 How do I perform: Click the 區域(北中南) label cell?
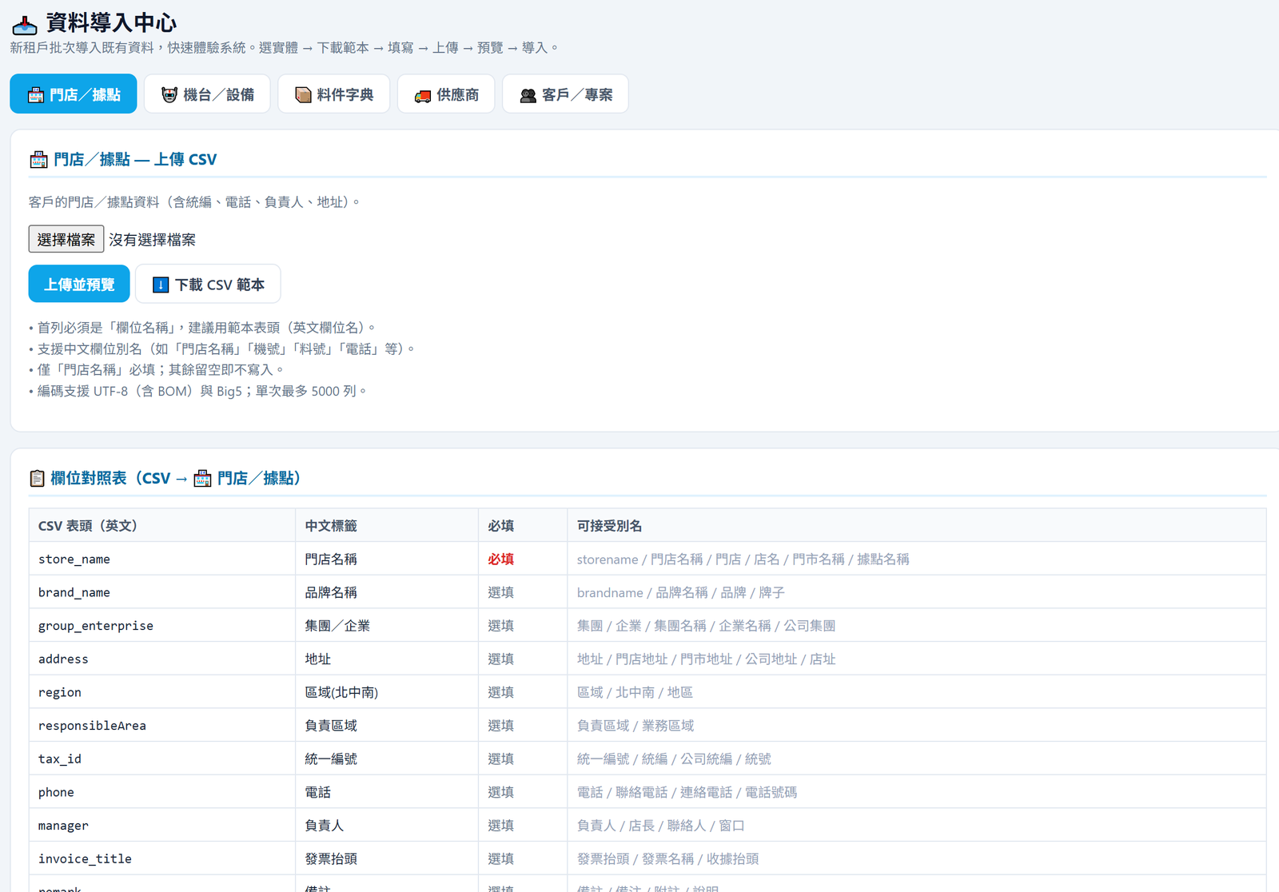point(387,692)
